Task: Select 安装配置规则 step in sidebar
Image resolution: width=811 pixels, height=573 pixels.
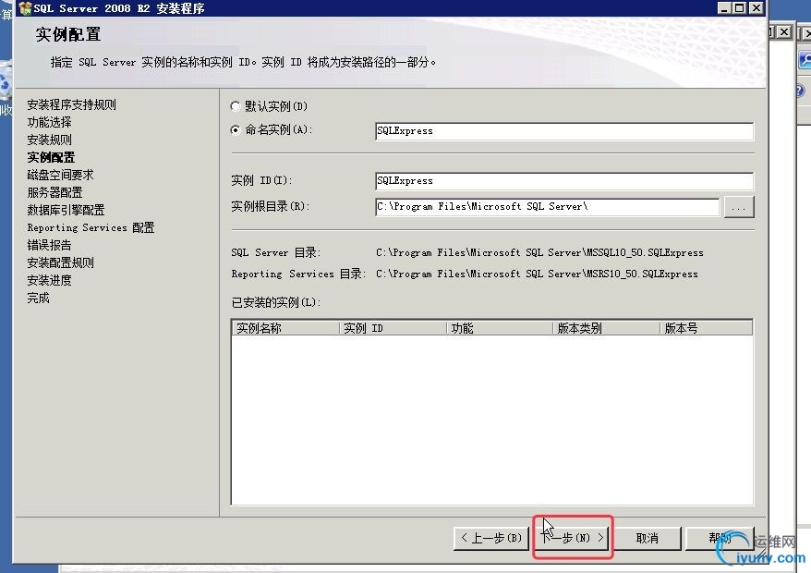Action: (60, 263)
